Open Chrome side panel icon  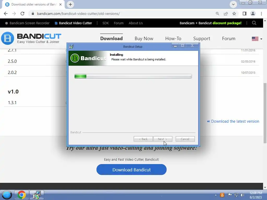point(245,14)
